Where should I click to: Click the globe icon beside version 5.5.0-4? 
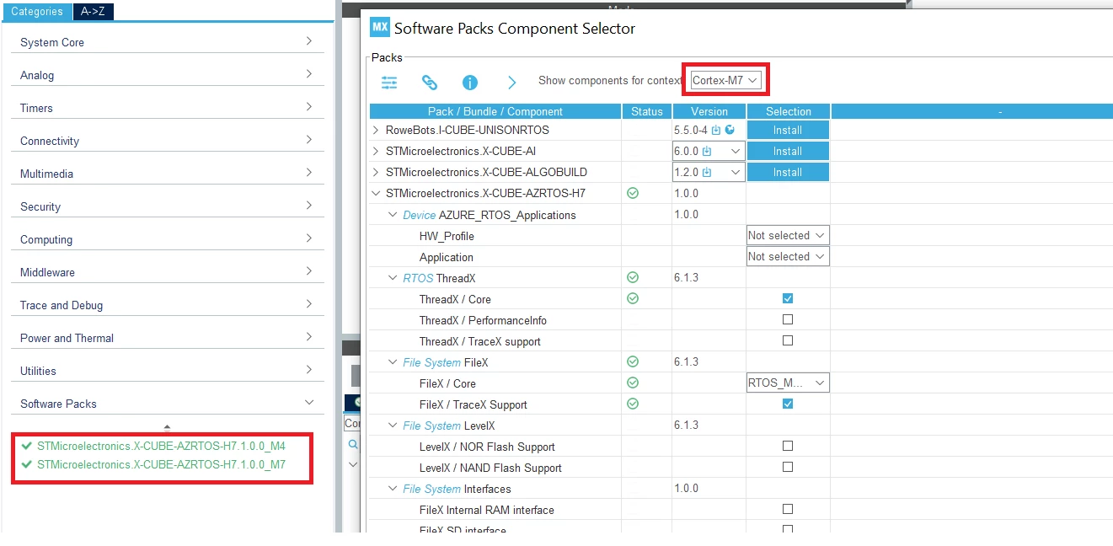pyautogui.click(x=729, y=130)
